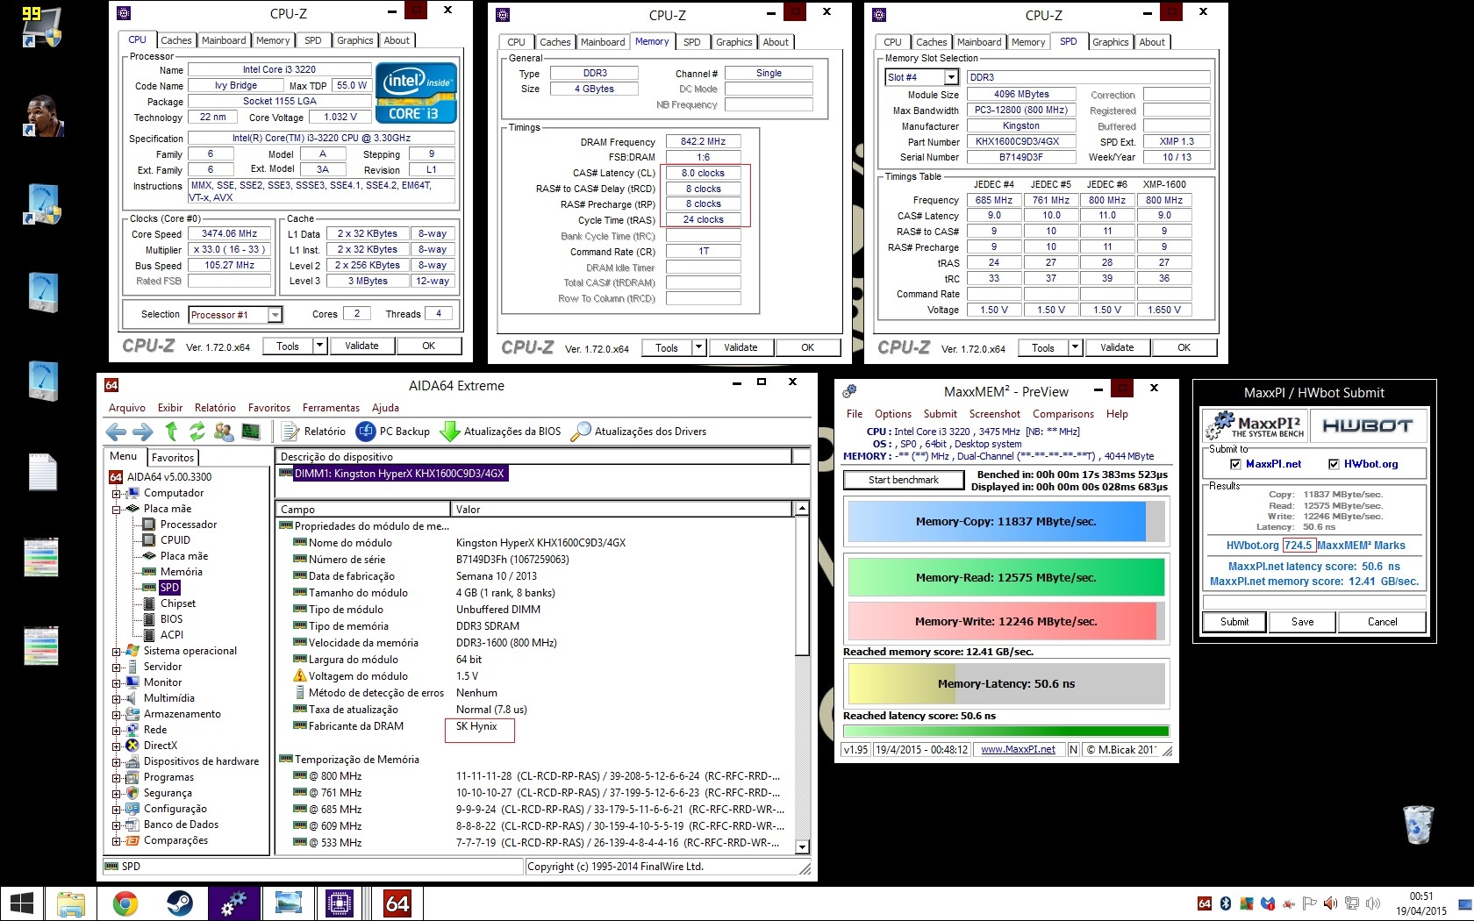
Task: Switch to the CPU-Z chip taskbar icon
Action: point(340,903)
